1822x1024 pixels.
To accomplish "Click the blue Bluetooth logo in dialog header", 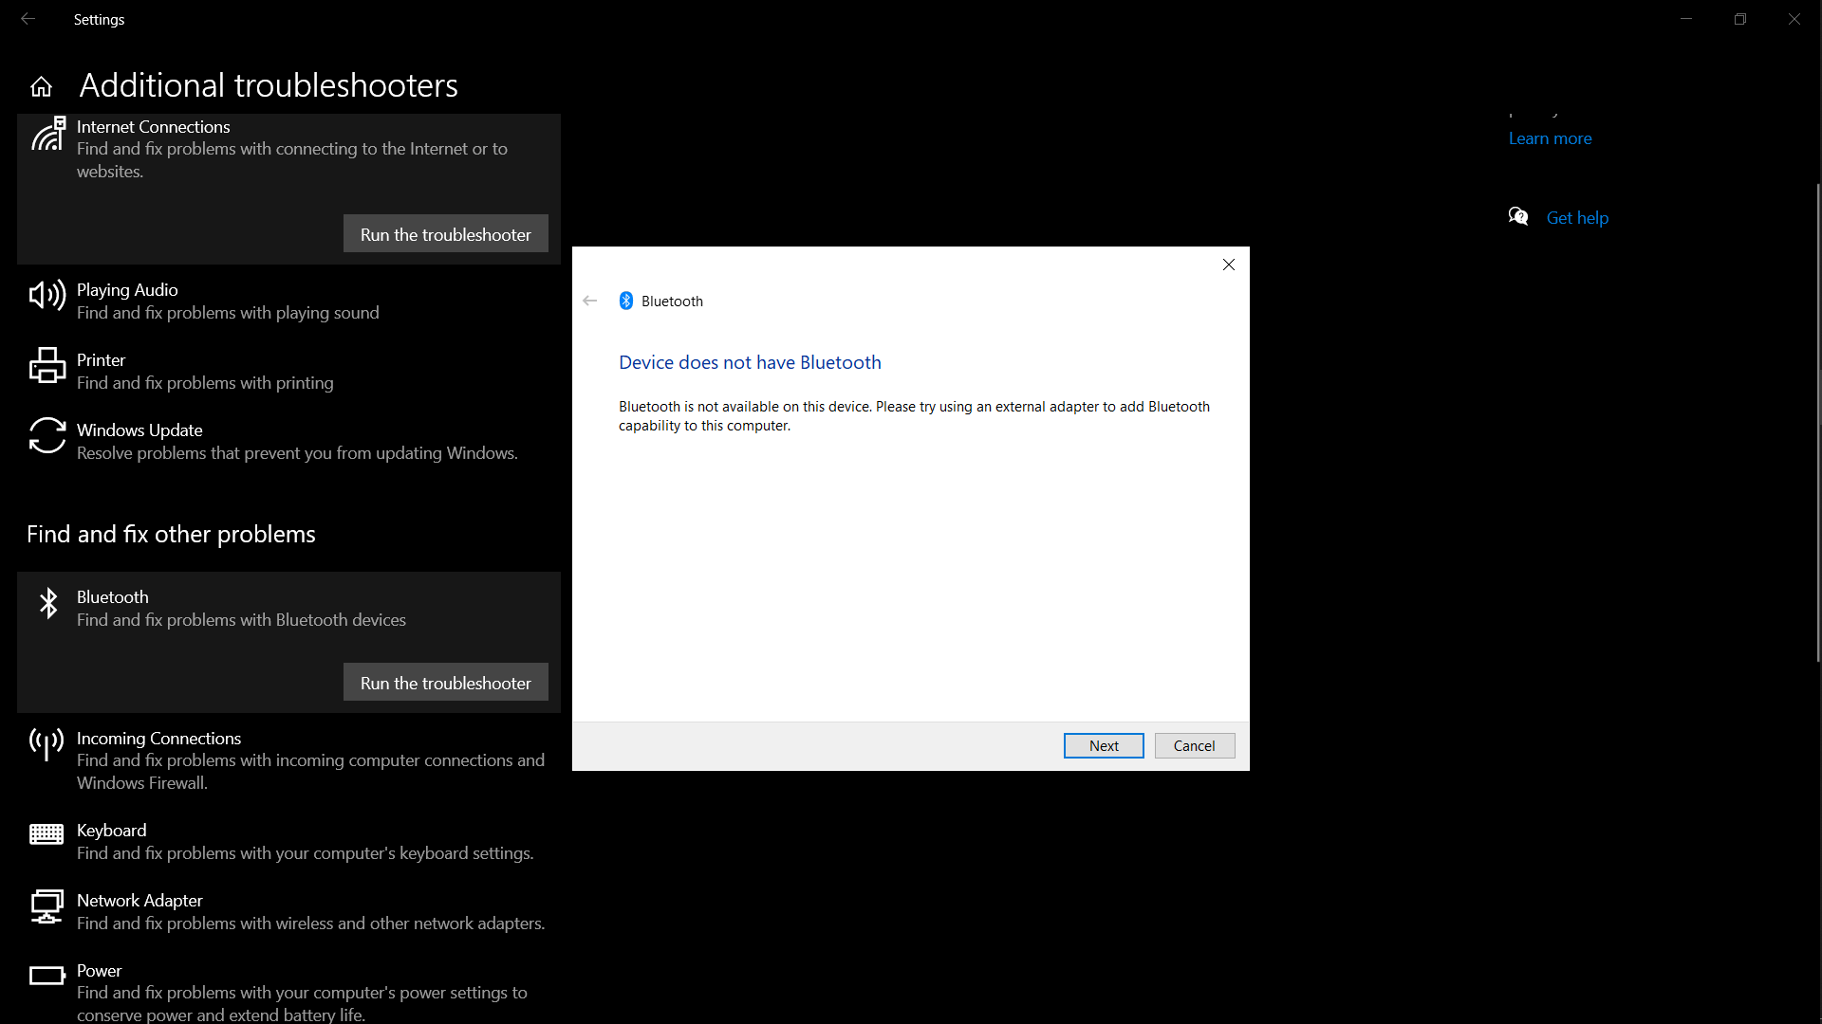I will [626, 301].
